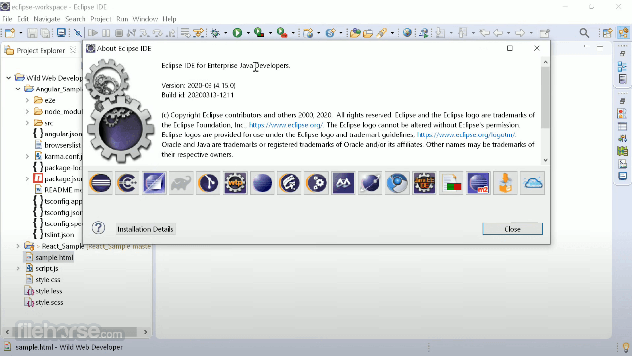Click the light bulb tip icon in status bar
The image size is (632, 356).
[626, 347]
